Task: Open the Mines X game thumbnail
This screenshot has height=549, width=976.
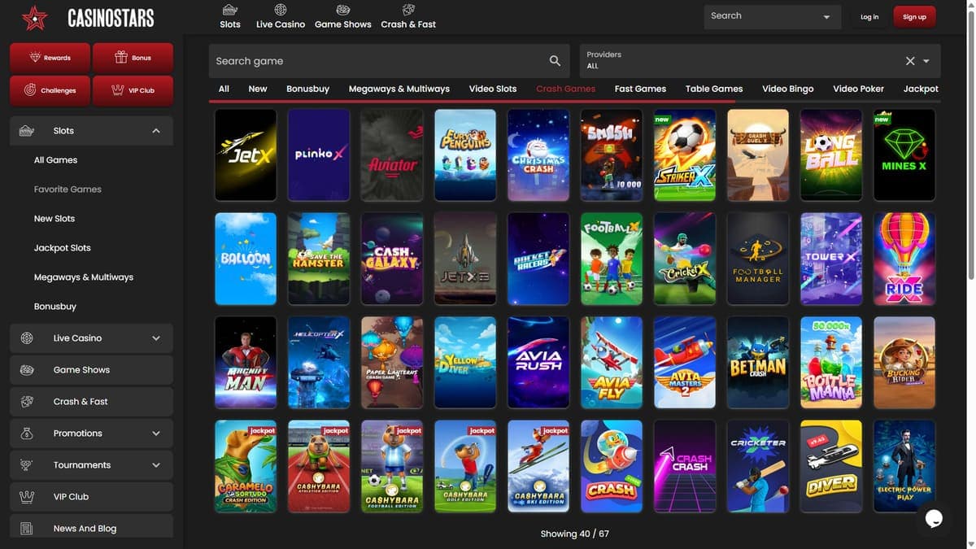Action: pyautogui.click(x=904, y=155)
